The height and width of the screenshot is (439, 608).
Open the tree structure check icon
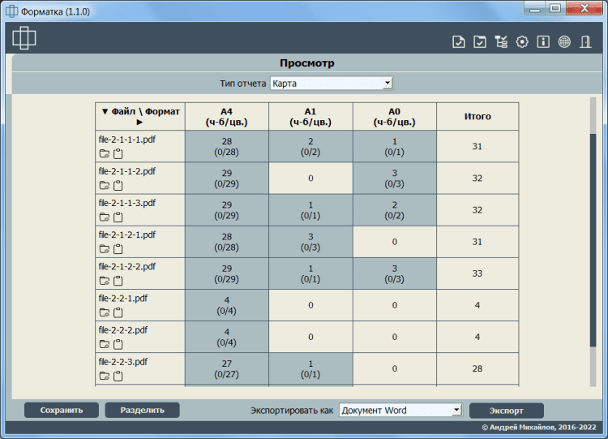(501, 41)
